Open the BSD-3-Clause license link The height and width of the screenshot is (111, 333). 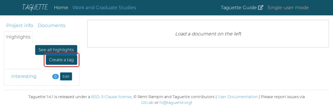(x=111, y=97)
